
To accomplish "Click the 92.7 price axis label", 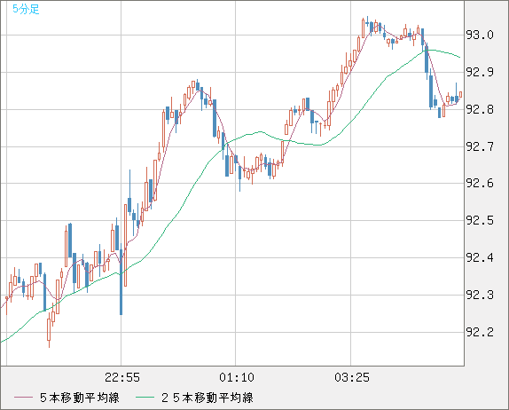I will 480,146.
